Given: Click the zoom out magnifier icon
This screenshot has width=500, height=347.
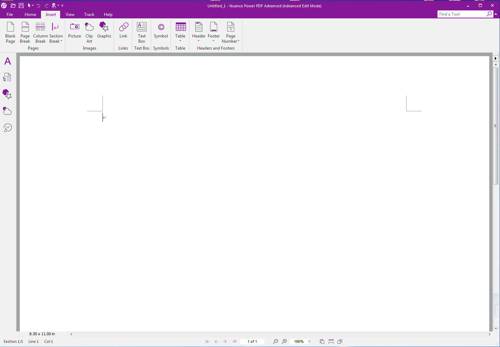Looking at the screenshot, I should [x=276, y=341].
